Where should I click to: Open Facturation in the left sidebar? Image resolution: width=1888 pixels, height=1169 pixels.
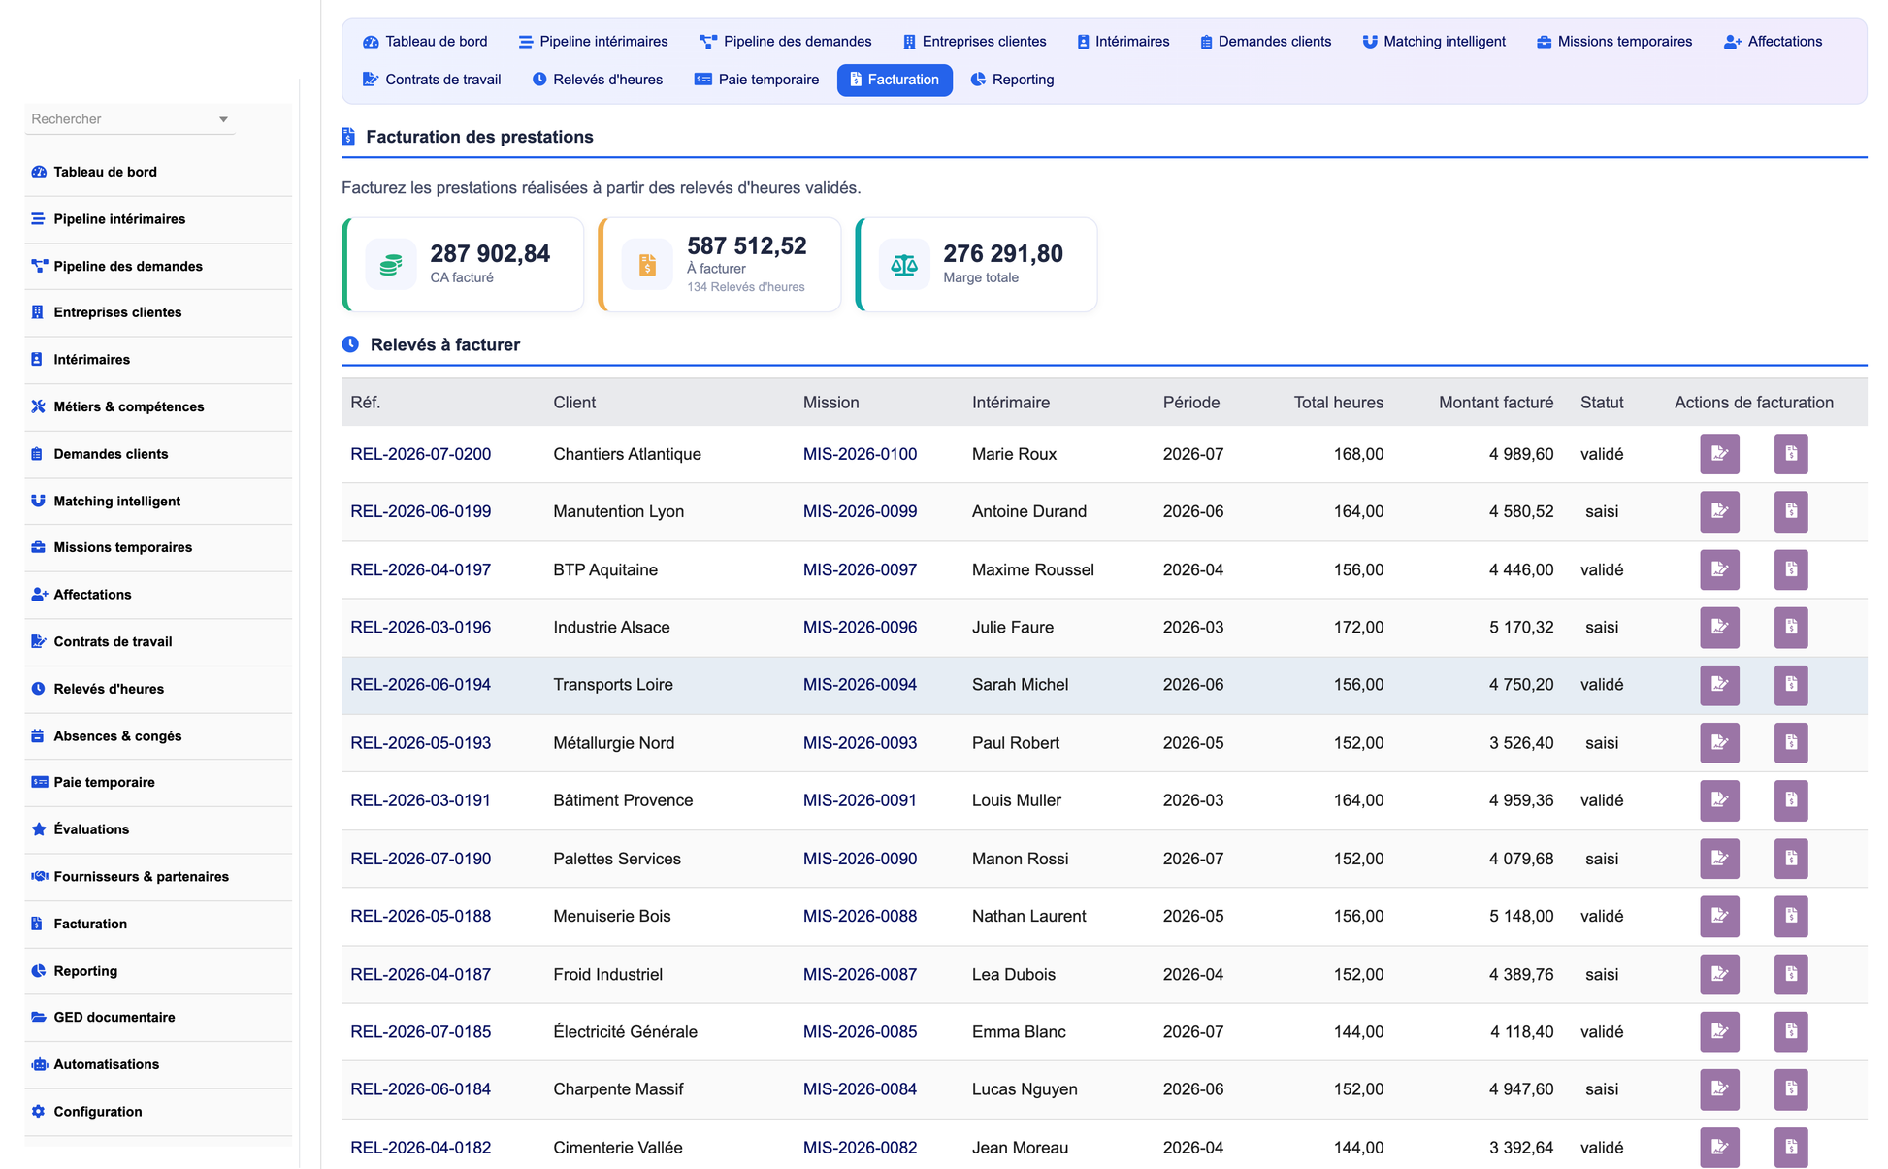point(158,924)
